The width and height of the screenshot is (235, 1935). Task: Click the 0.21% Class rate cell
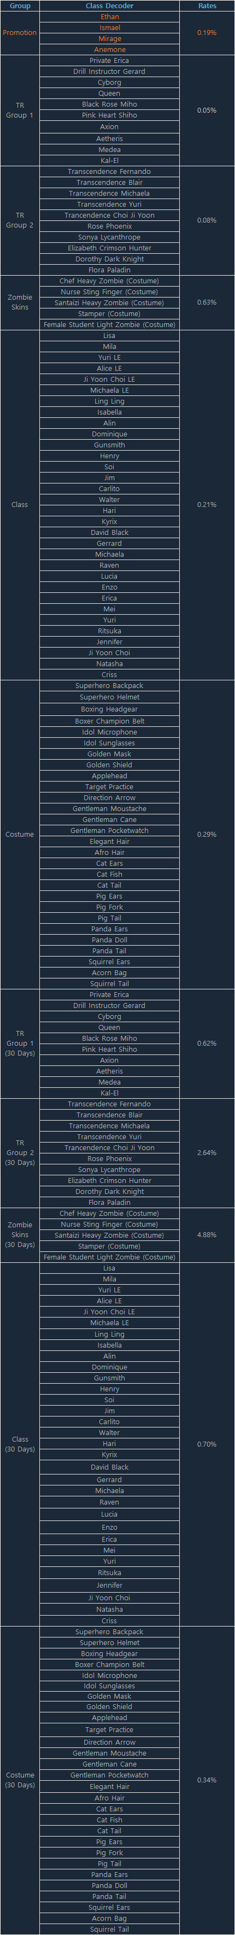[207, 505]
